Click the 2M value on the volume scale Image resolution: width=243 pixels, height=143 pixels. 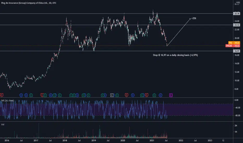coord(236,126)
